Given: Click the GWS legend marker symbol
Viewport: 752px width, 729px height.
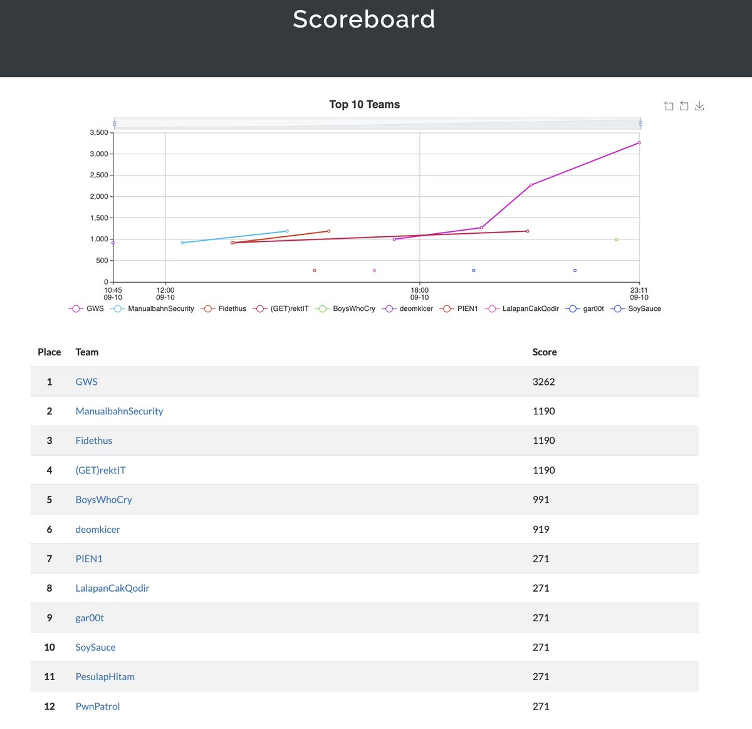Looking at the screenshot, I should point(76,308).
